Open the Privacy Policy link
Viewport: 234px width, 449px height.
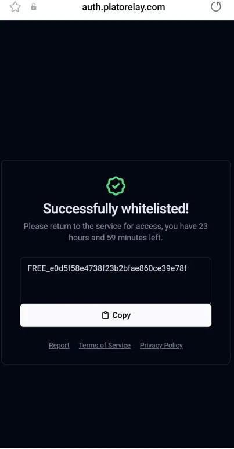pos(161,346)
